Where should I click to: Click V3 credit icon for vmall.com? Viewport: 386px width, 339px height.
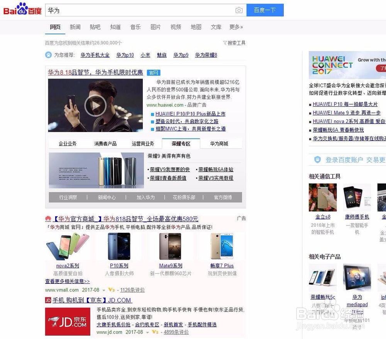[x=112, y=290]
